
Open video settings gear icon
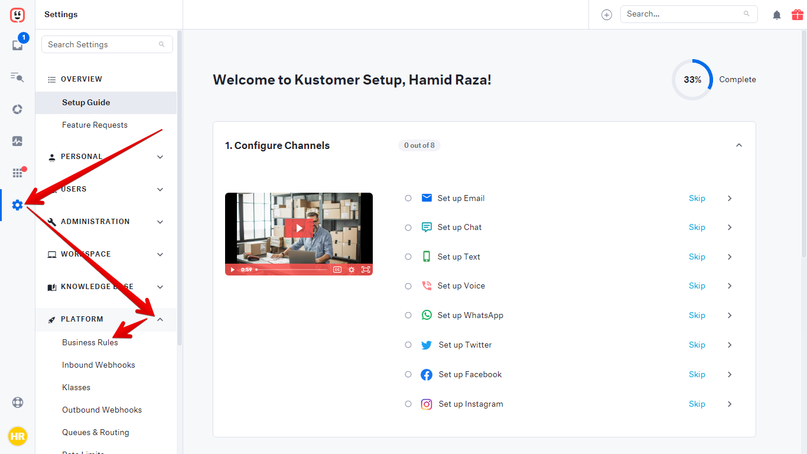click(352, 270)
